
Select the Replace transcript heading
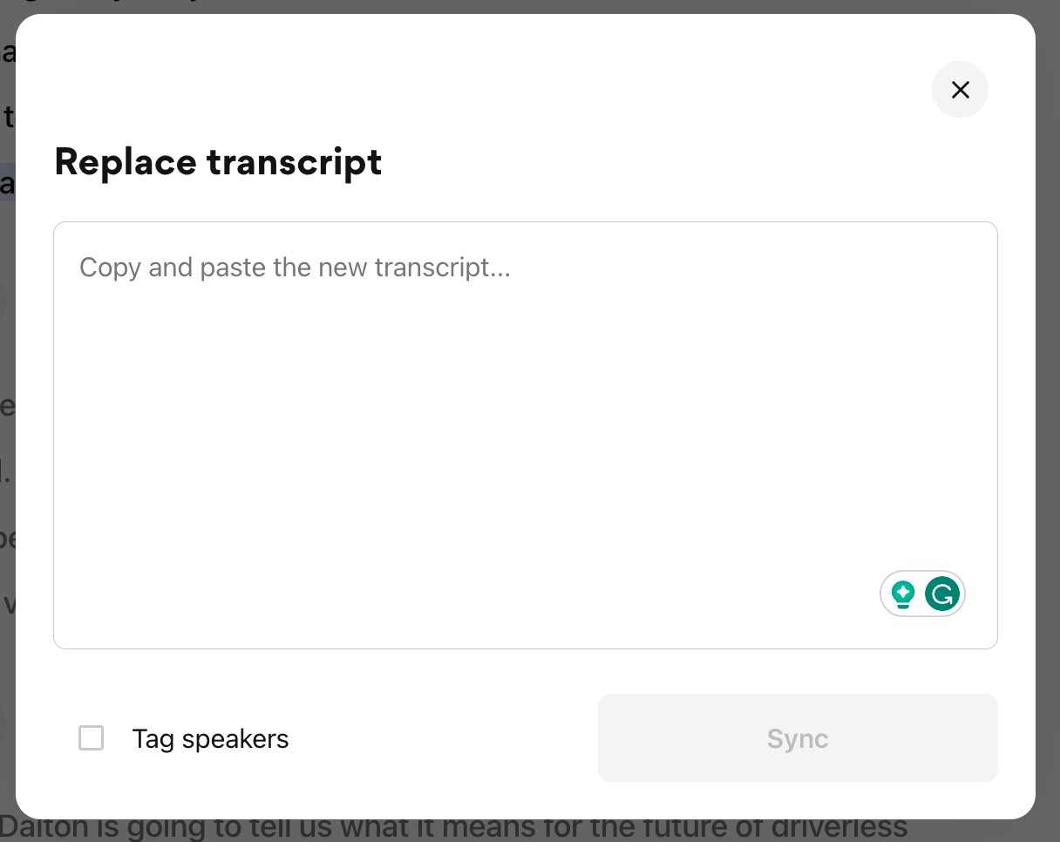(218, 162)
